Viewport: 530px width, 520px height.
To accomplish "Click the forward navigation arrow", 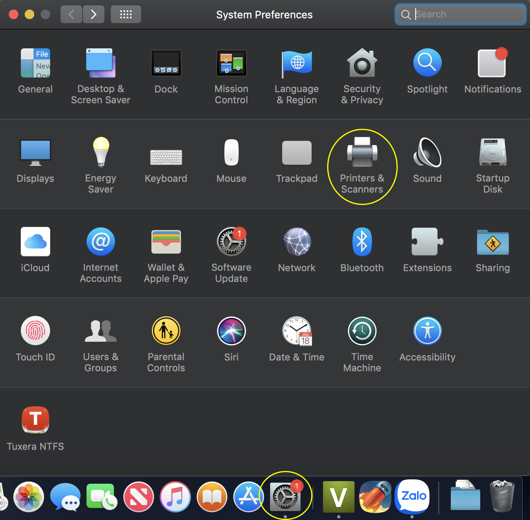I will click(94, 15).
